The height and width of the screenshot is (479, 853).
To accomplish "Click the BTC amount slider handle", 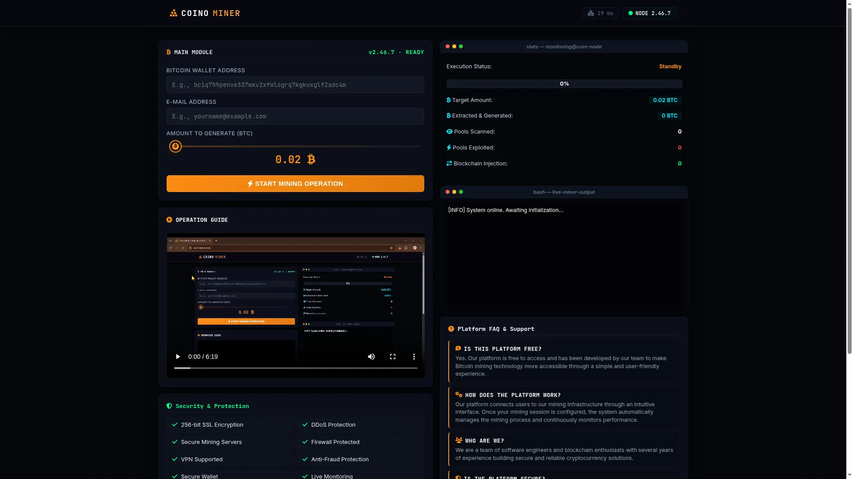I will [175, 146].
